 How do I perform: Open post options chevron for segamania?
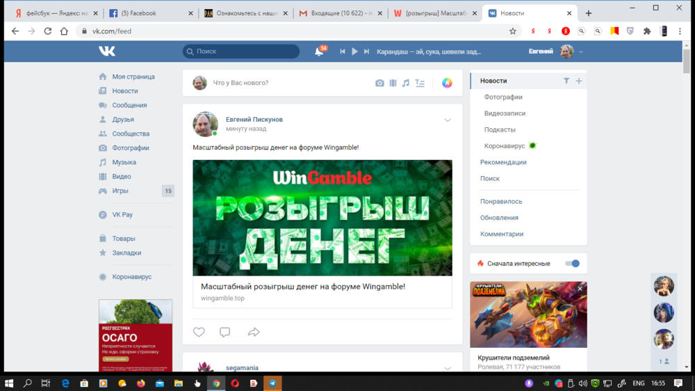point(448,368)
